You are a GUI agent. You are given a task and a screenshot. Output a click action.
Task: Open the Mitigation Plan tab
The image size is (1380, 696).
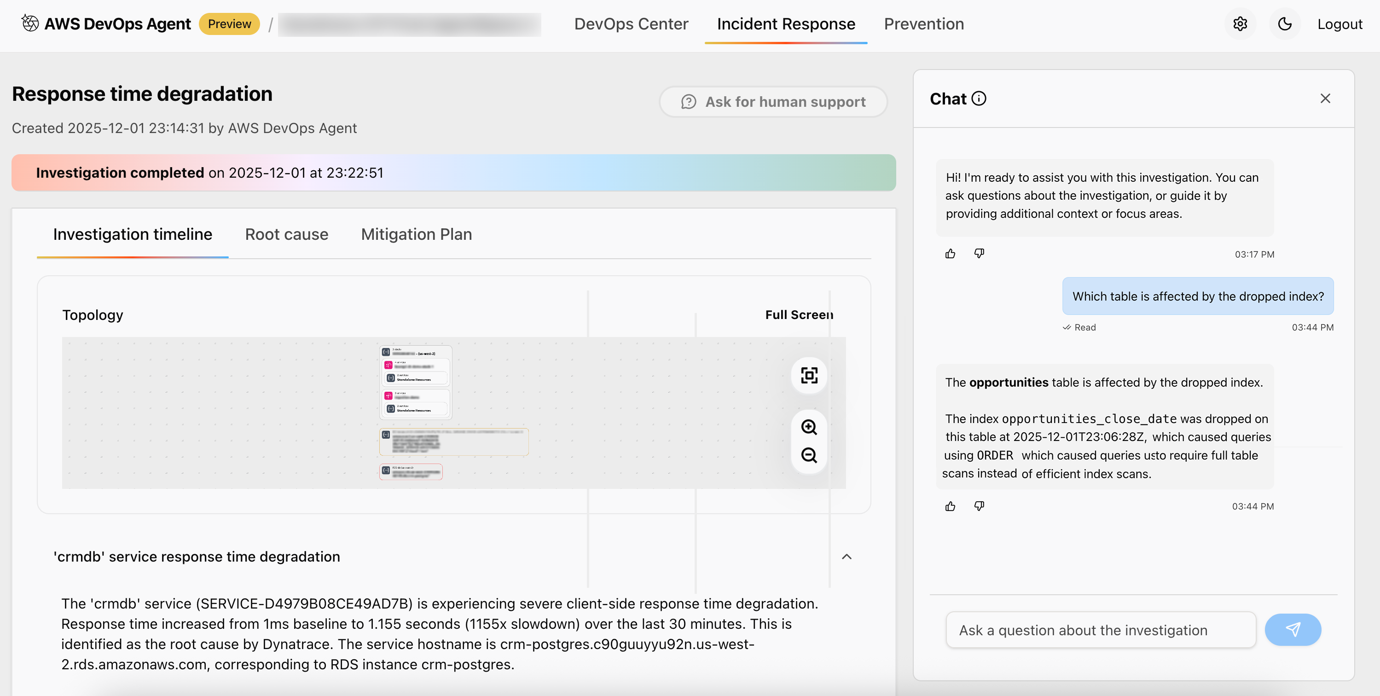416,234
